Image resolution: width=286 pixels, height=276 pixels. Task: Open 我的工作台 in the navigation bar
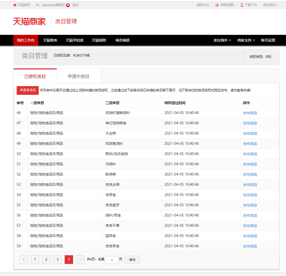(x=26, y=40)
